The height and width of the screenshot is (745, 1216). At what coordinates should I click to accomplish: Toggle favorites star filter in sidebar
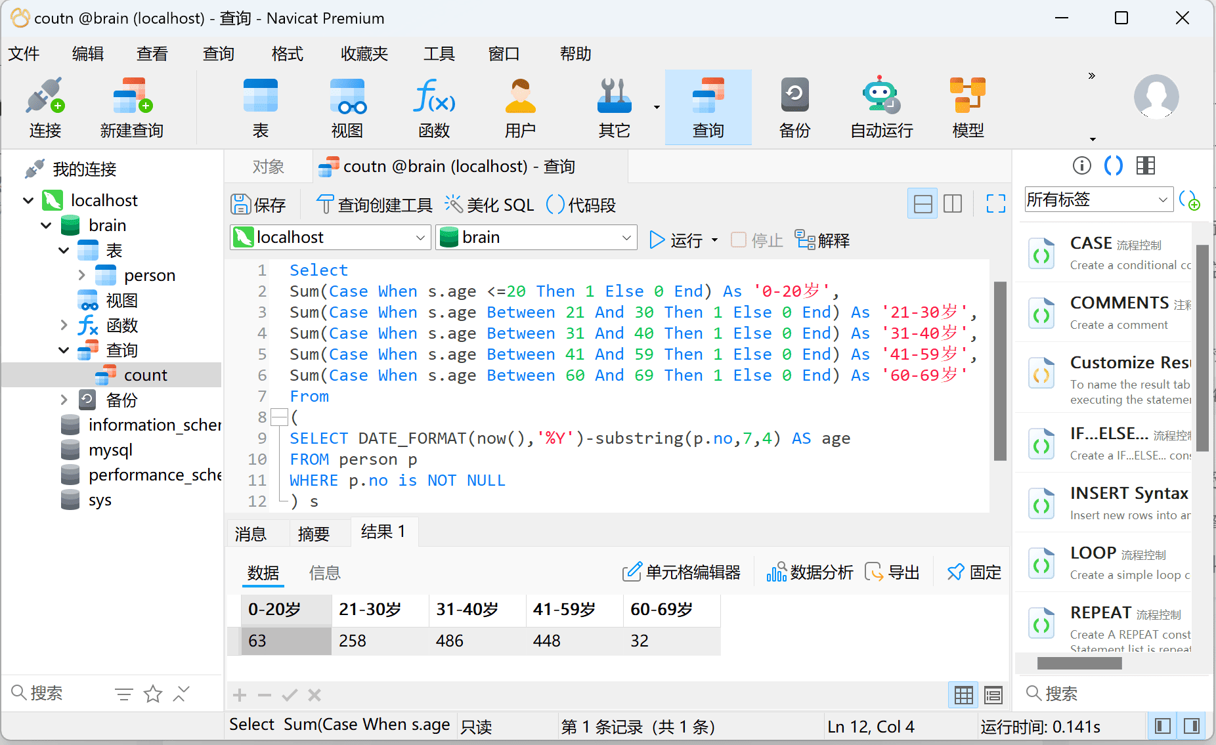coord(153,694)
